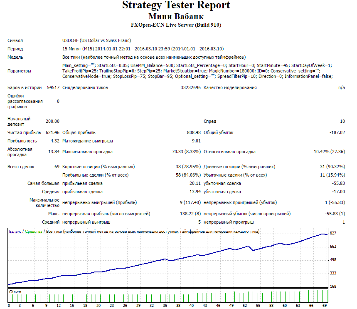Screen dimensions: 357x309
Task: Click short positions value 38 (78.95%)
Action: pos(188,167)
